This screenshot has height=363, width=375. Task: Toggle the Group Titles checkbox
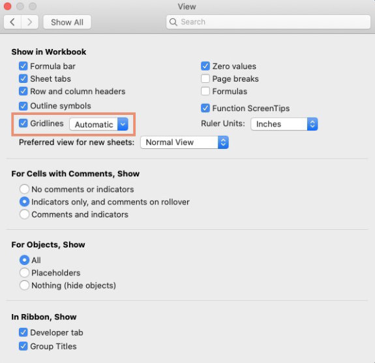tap(23, 346)
